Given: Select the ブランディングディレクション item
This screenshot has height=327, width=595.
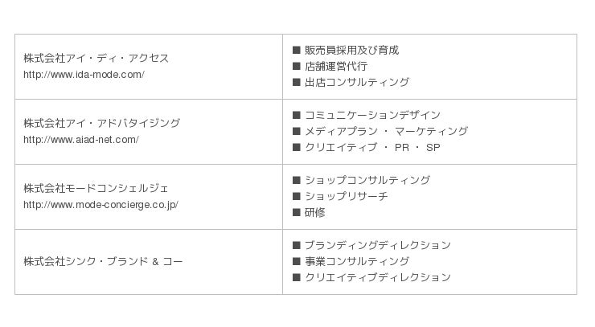Looking at the screenshot, I should click(x=378, y=246).
